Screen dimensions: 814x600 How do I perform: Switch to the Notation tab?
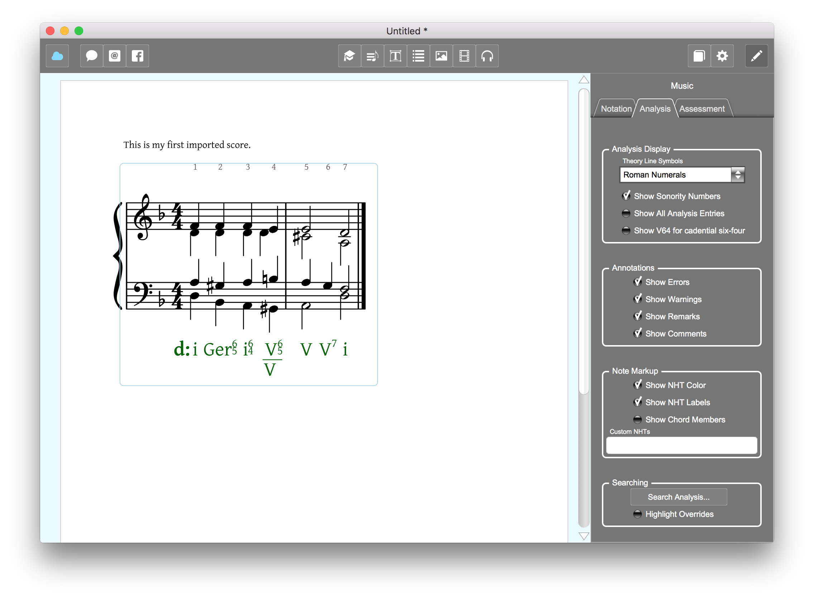[x=616, y=109]
